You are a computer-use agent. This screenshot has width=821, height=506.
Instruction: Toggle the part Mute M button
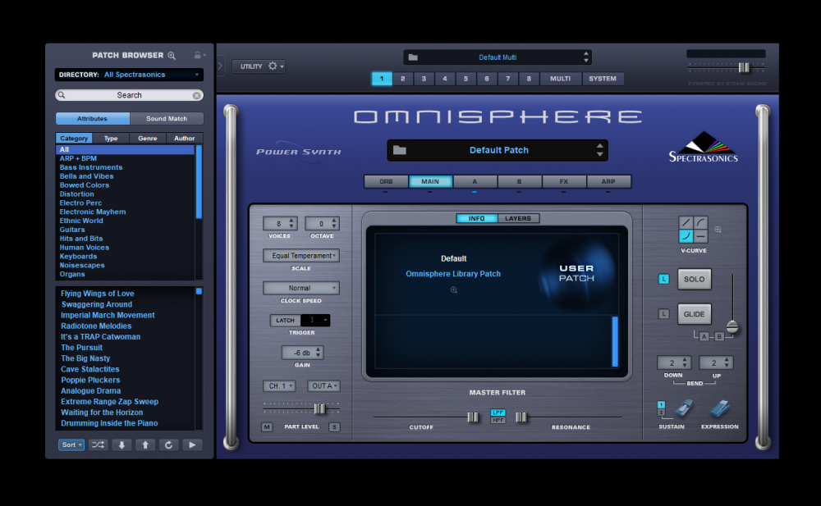pos(267,427)
